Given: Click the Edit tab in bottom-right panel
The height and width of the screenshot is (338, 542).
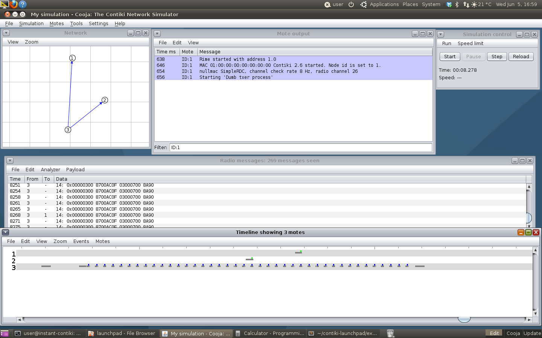Looking at the screenshot, I should point(494,333).
